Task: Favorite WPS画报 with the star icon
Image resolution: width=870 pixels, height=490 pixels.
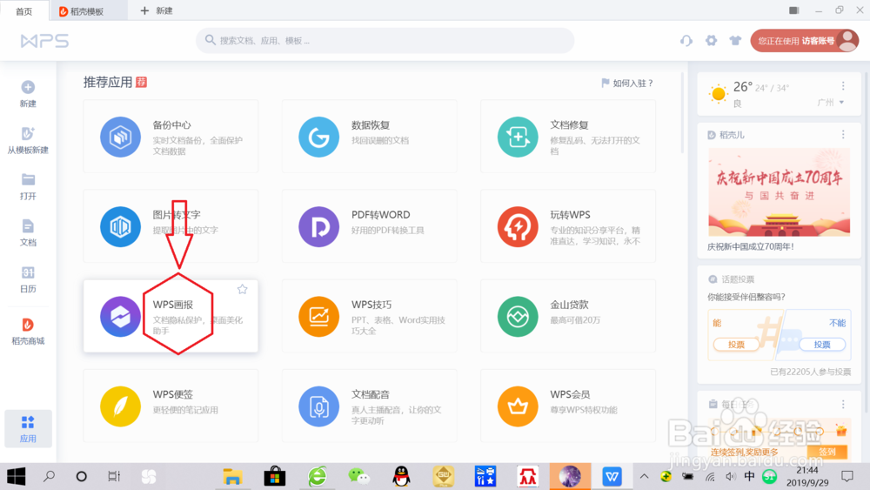Action: (x=243, y=289)
